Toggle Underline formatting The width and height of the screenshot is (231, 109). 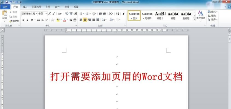(x=32, y=20)
